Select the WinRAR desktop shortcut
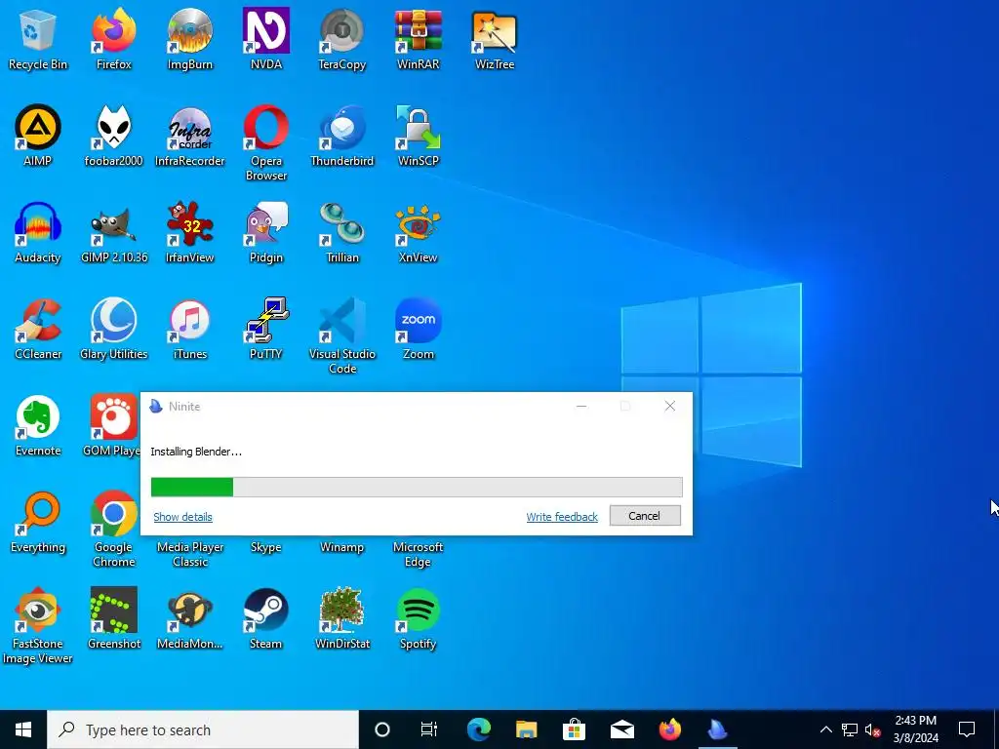999x749 pixels. tap(418, 38)
